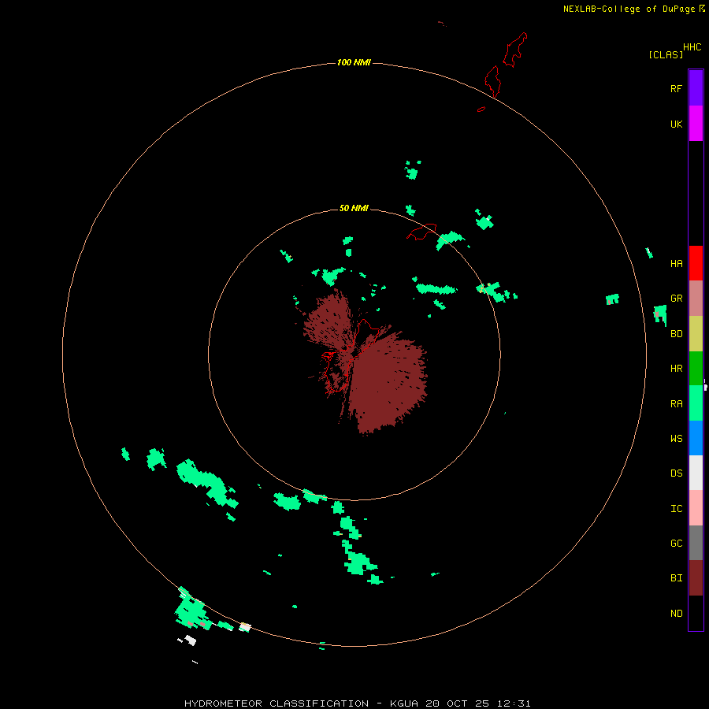Click the HR legend label

[x=676, y=369]
